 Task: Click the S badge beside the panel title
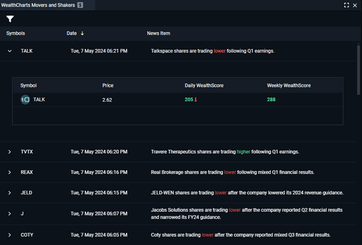tap(80, 5)
